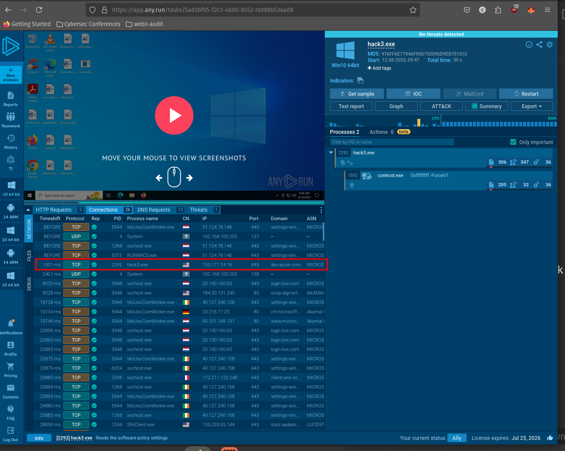This screenshot has width=565, height=451.
Task: Open the ATT&CK matrix button
Action: click(441, 106)
